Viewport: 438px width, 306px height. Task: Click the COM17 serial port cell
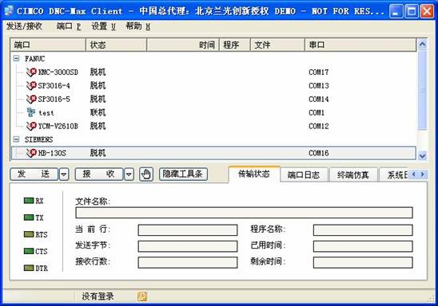319,72
